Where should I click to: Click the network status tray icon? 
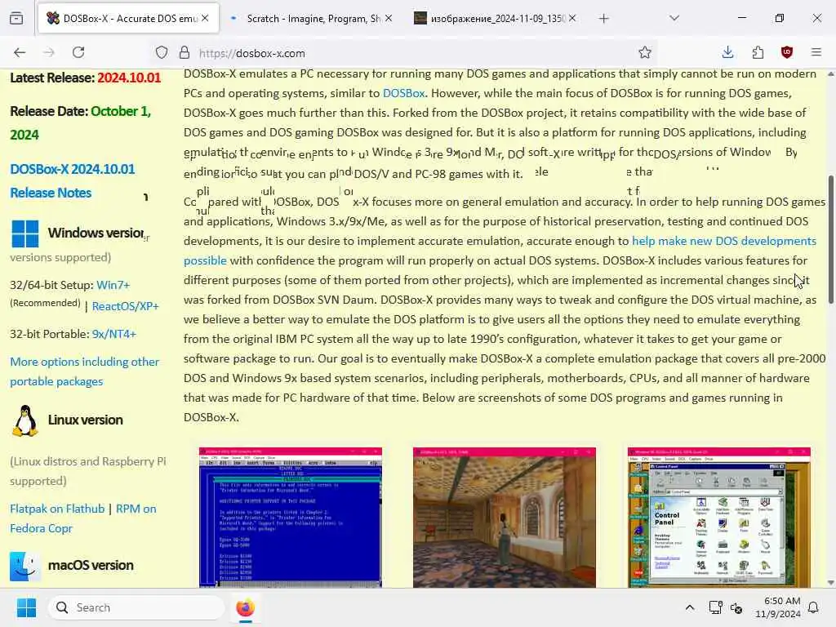coord(715,607)
